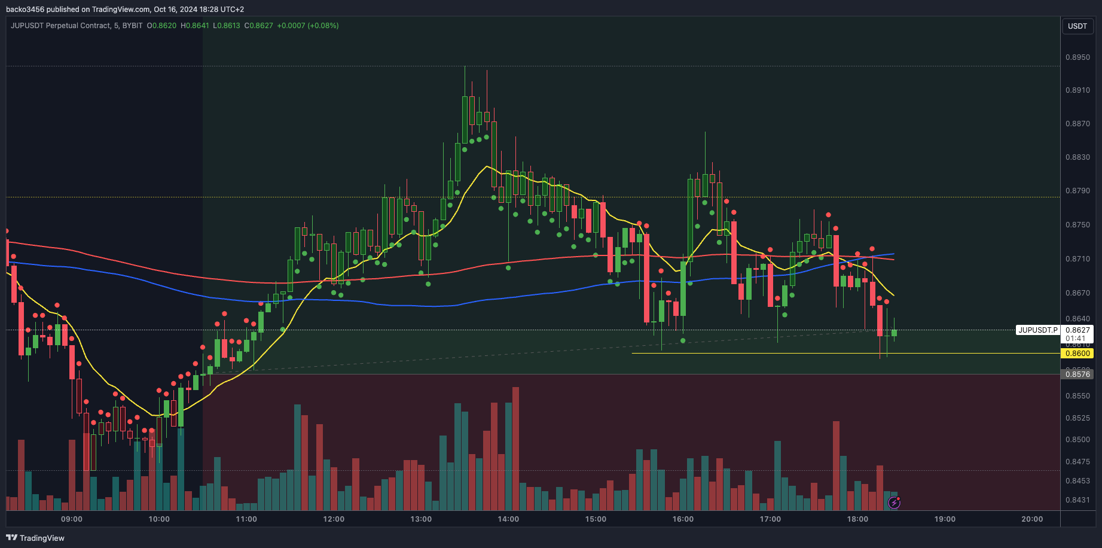Click the 10:00 time axis label
The image size is (1102, 548).
pyautogui.click(x=159, y=519)
